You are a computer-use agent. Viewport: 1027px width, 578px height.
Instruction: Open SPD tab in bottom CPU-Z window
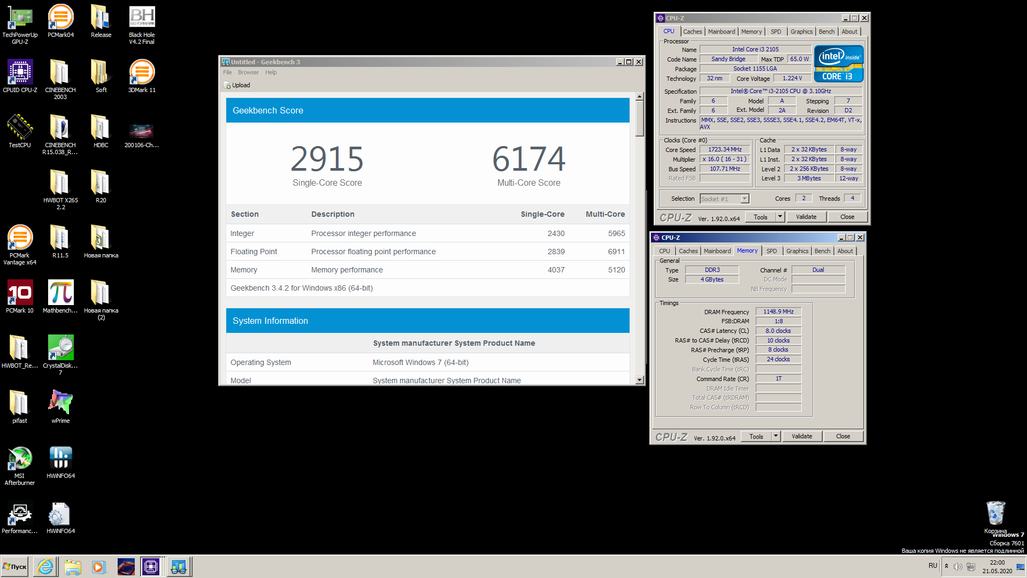[771, 251]
